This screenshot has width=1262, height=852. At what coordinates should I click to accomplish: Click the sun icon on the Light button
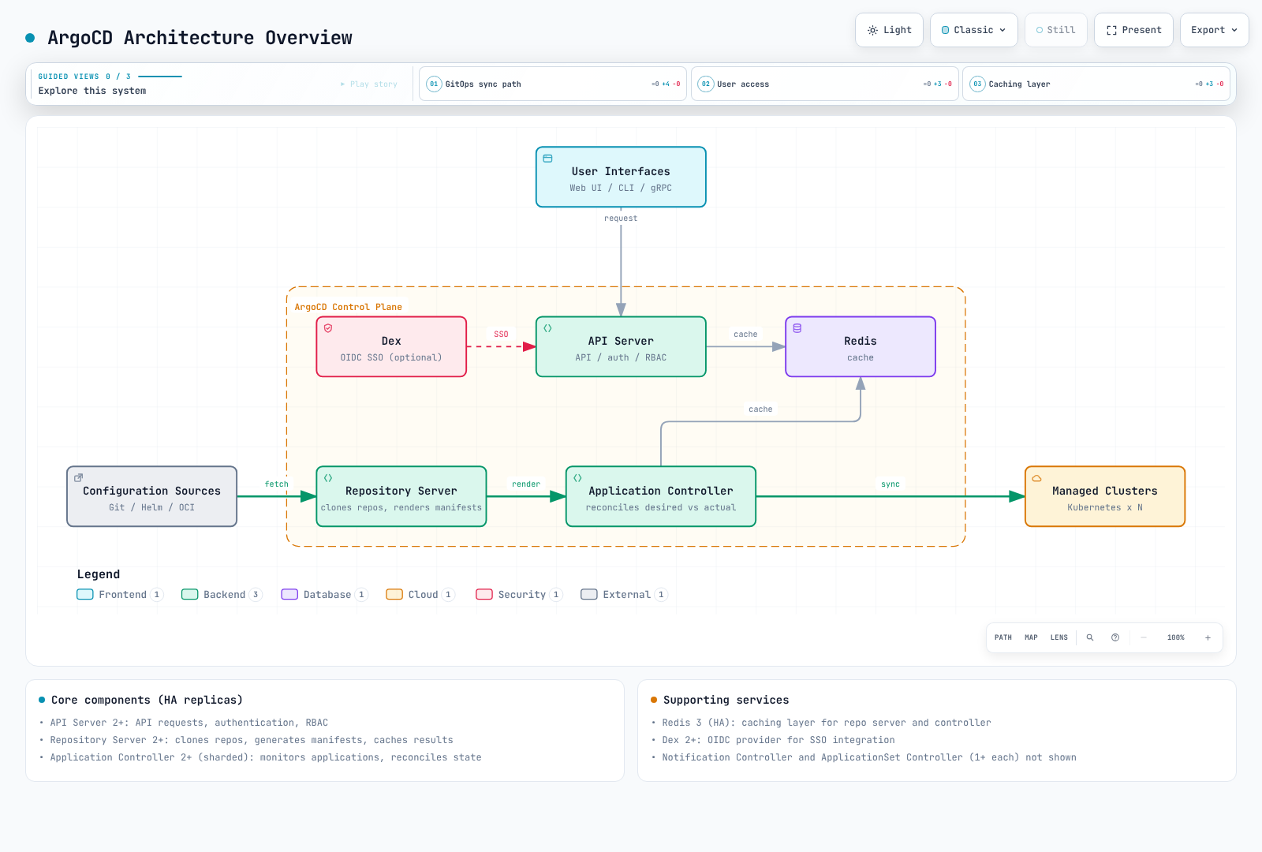(x=872, y=30)
